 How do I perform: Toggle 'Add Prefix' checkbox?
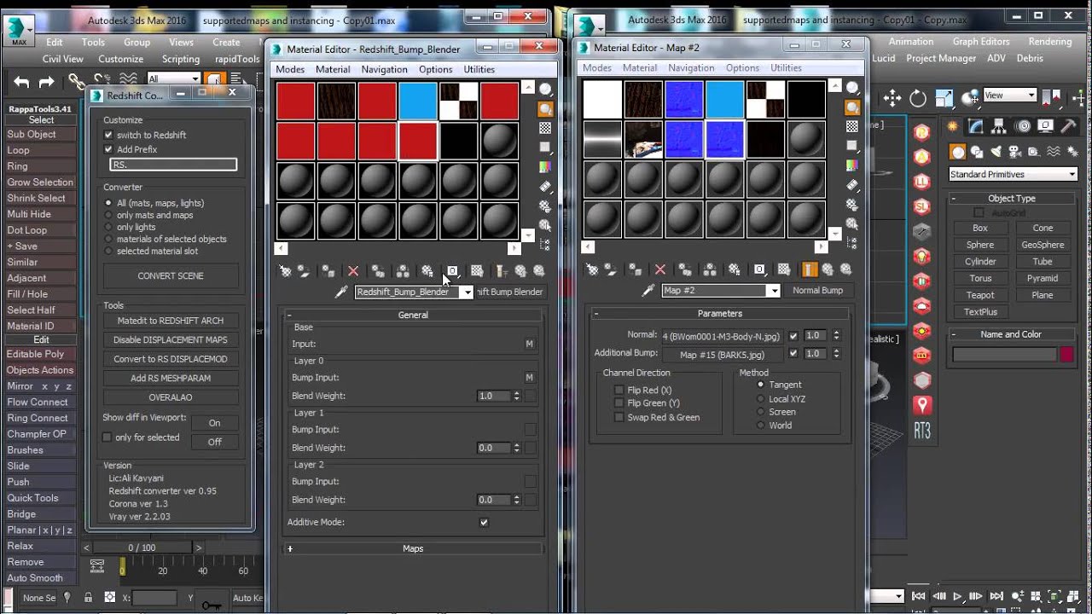coord(108,149)
